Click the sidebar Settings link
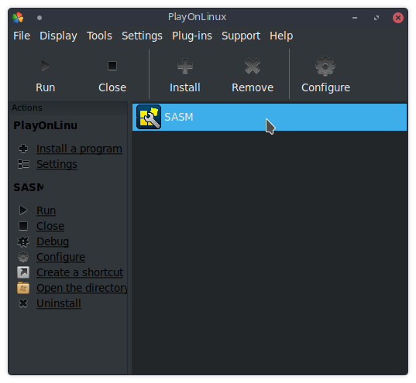The image size is (416, 383). tap(57, 164)
